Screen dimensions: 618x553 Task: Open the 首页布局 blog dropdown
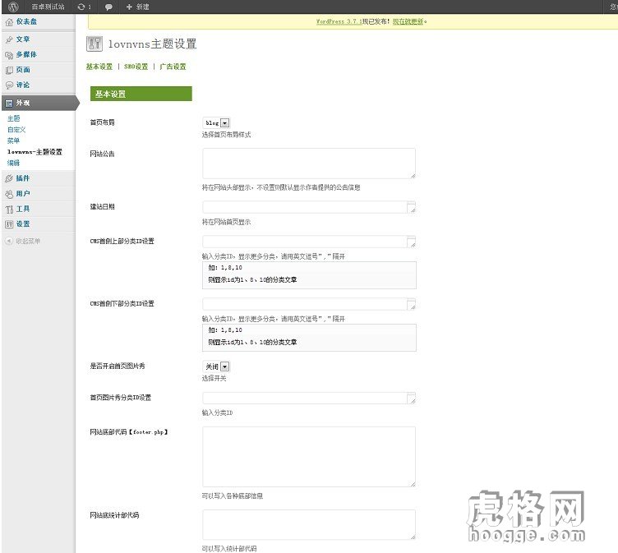click(216, 123)
